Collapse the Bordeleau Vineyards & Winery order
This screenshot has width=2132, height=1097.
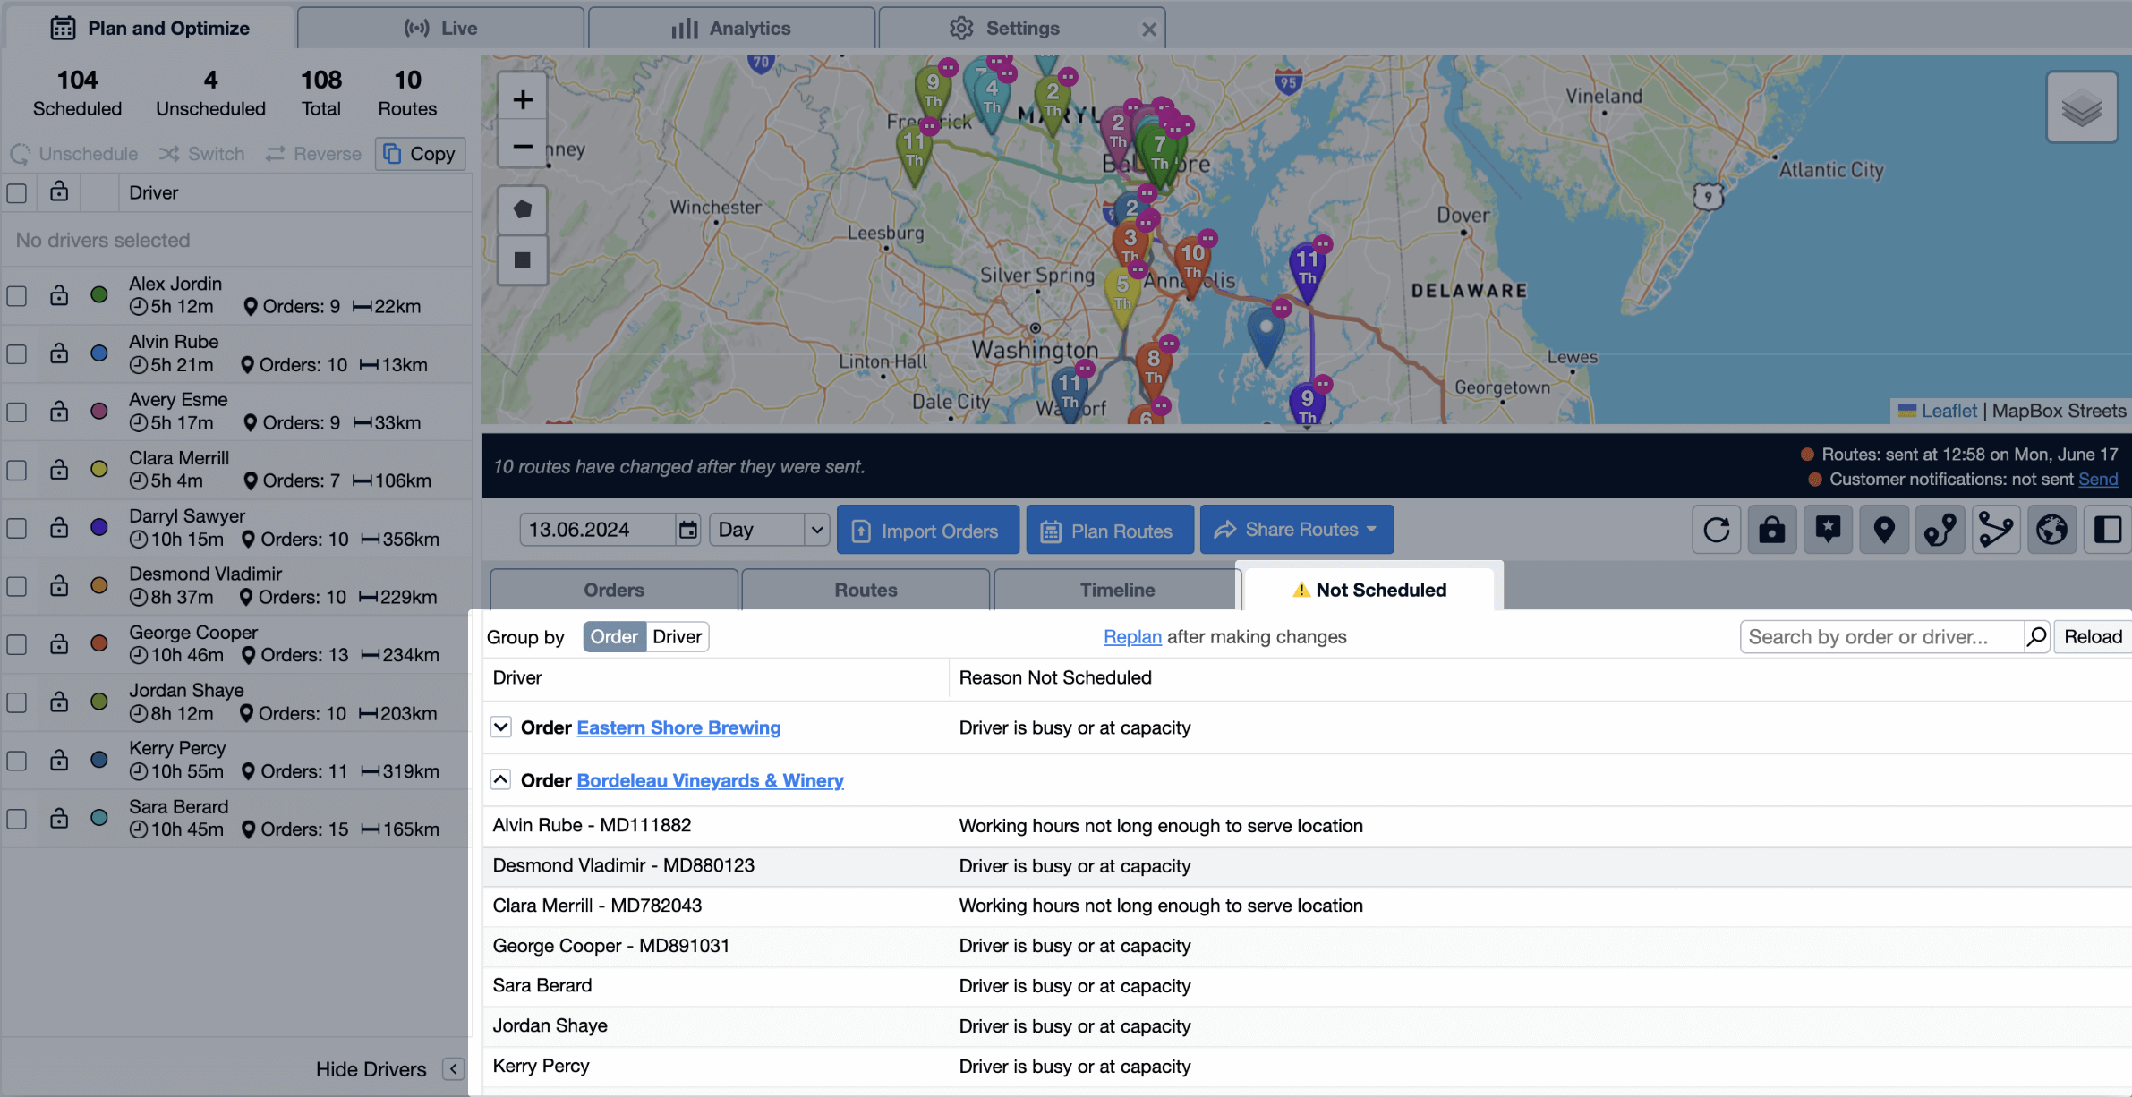(x=501, y=779)
